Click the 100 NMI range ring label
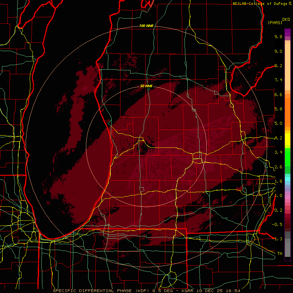Screen dimensions: 293x293 click(x=146, y=26)
